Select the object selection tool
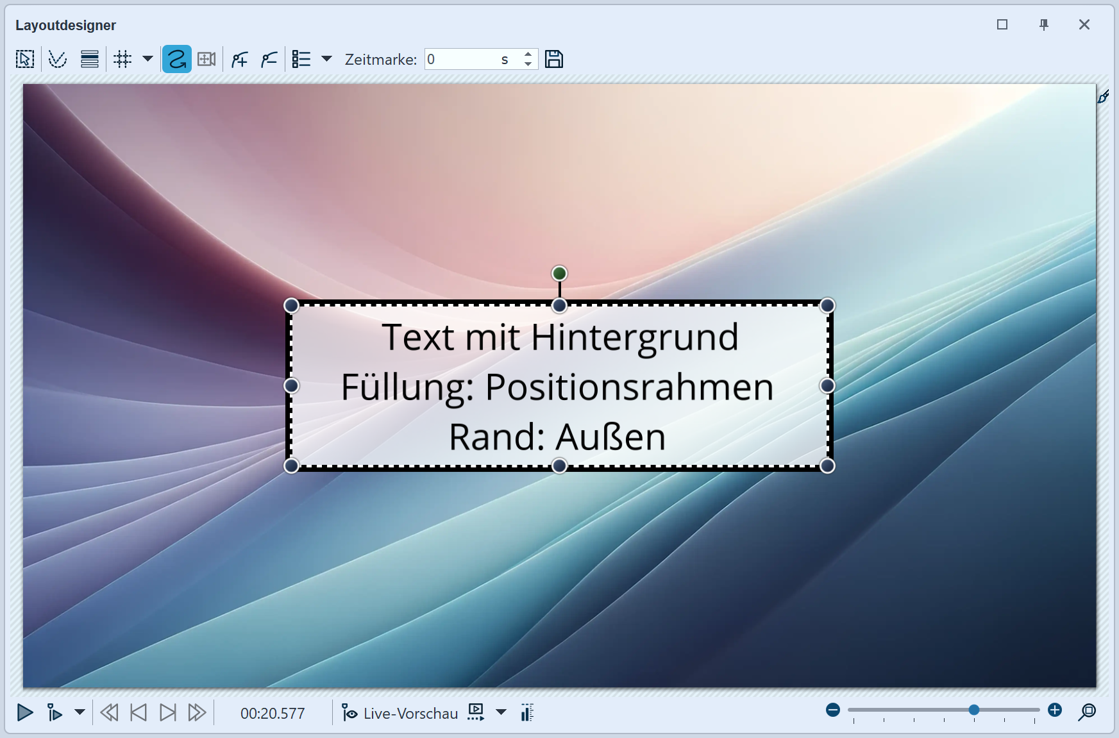 tap(24, 58)
